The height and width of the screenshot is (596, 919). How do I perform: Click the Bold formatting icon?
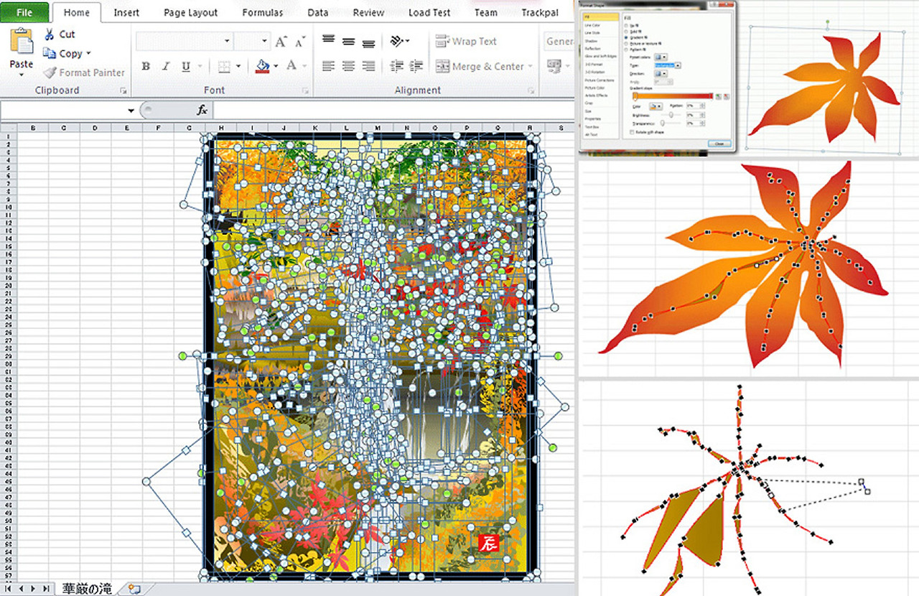[x=146, y=66]
